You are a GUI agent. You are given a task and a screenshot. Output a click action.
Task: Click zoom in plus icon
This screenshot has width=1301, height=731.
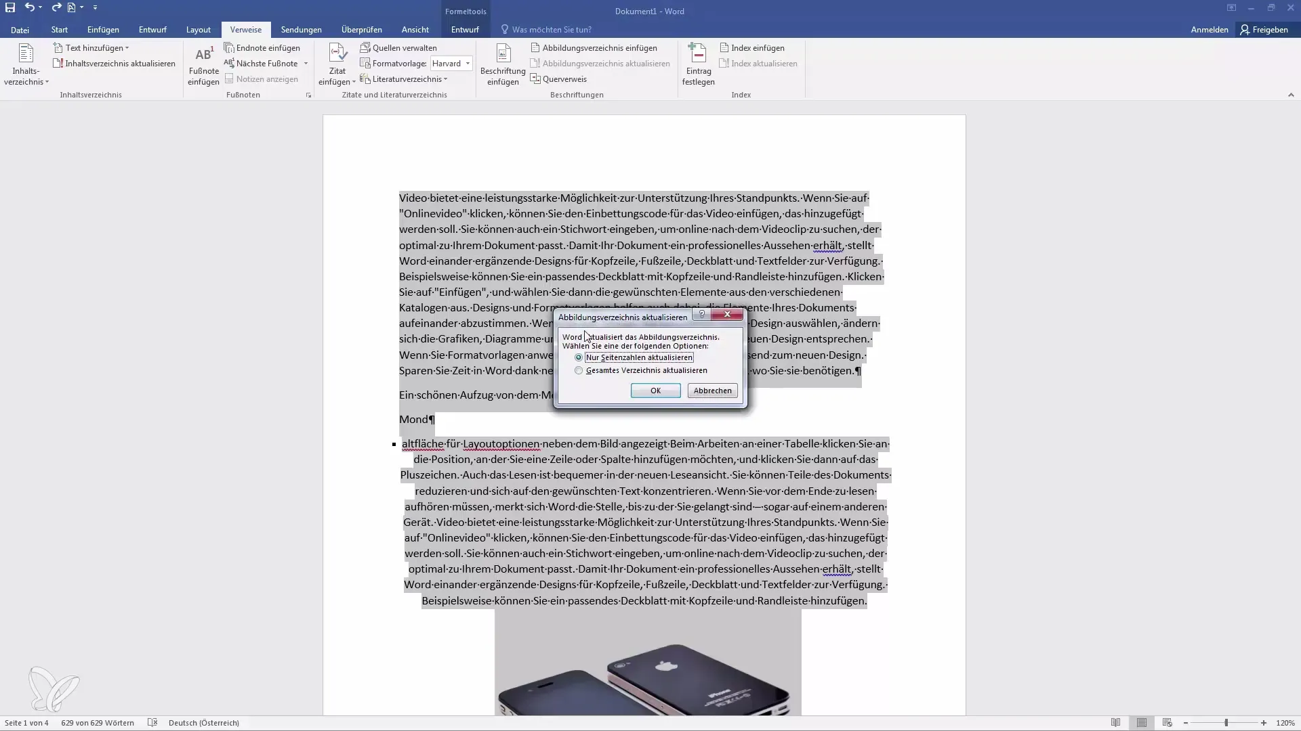click(x=1264, y=723)
